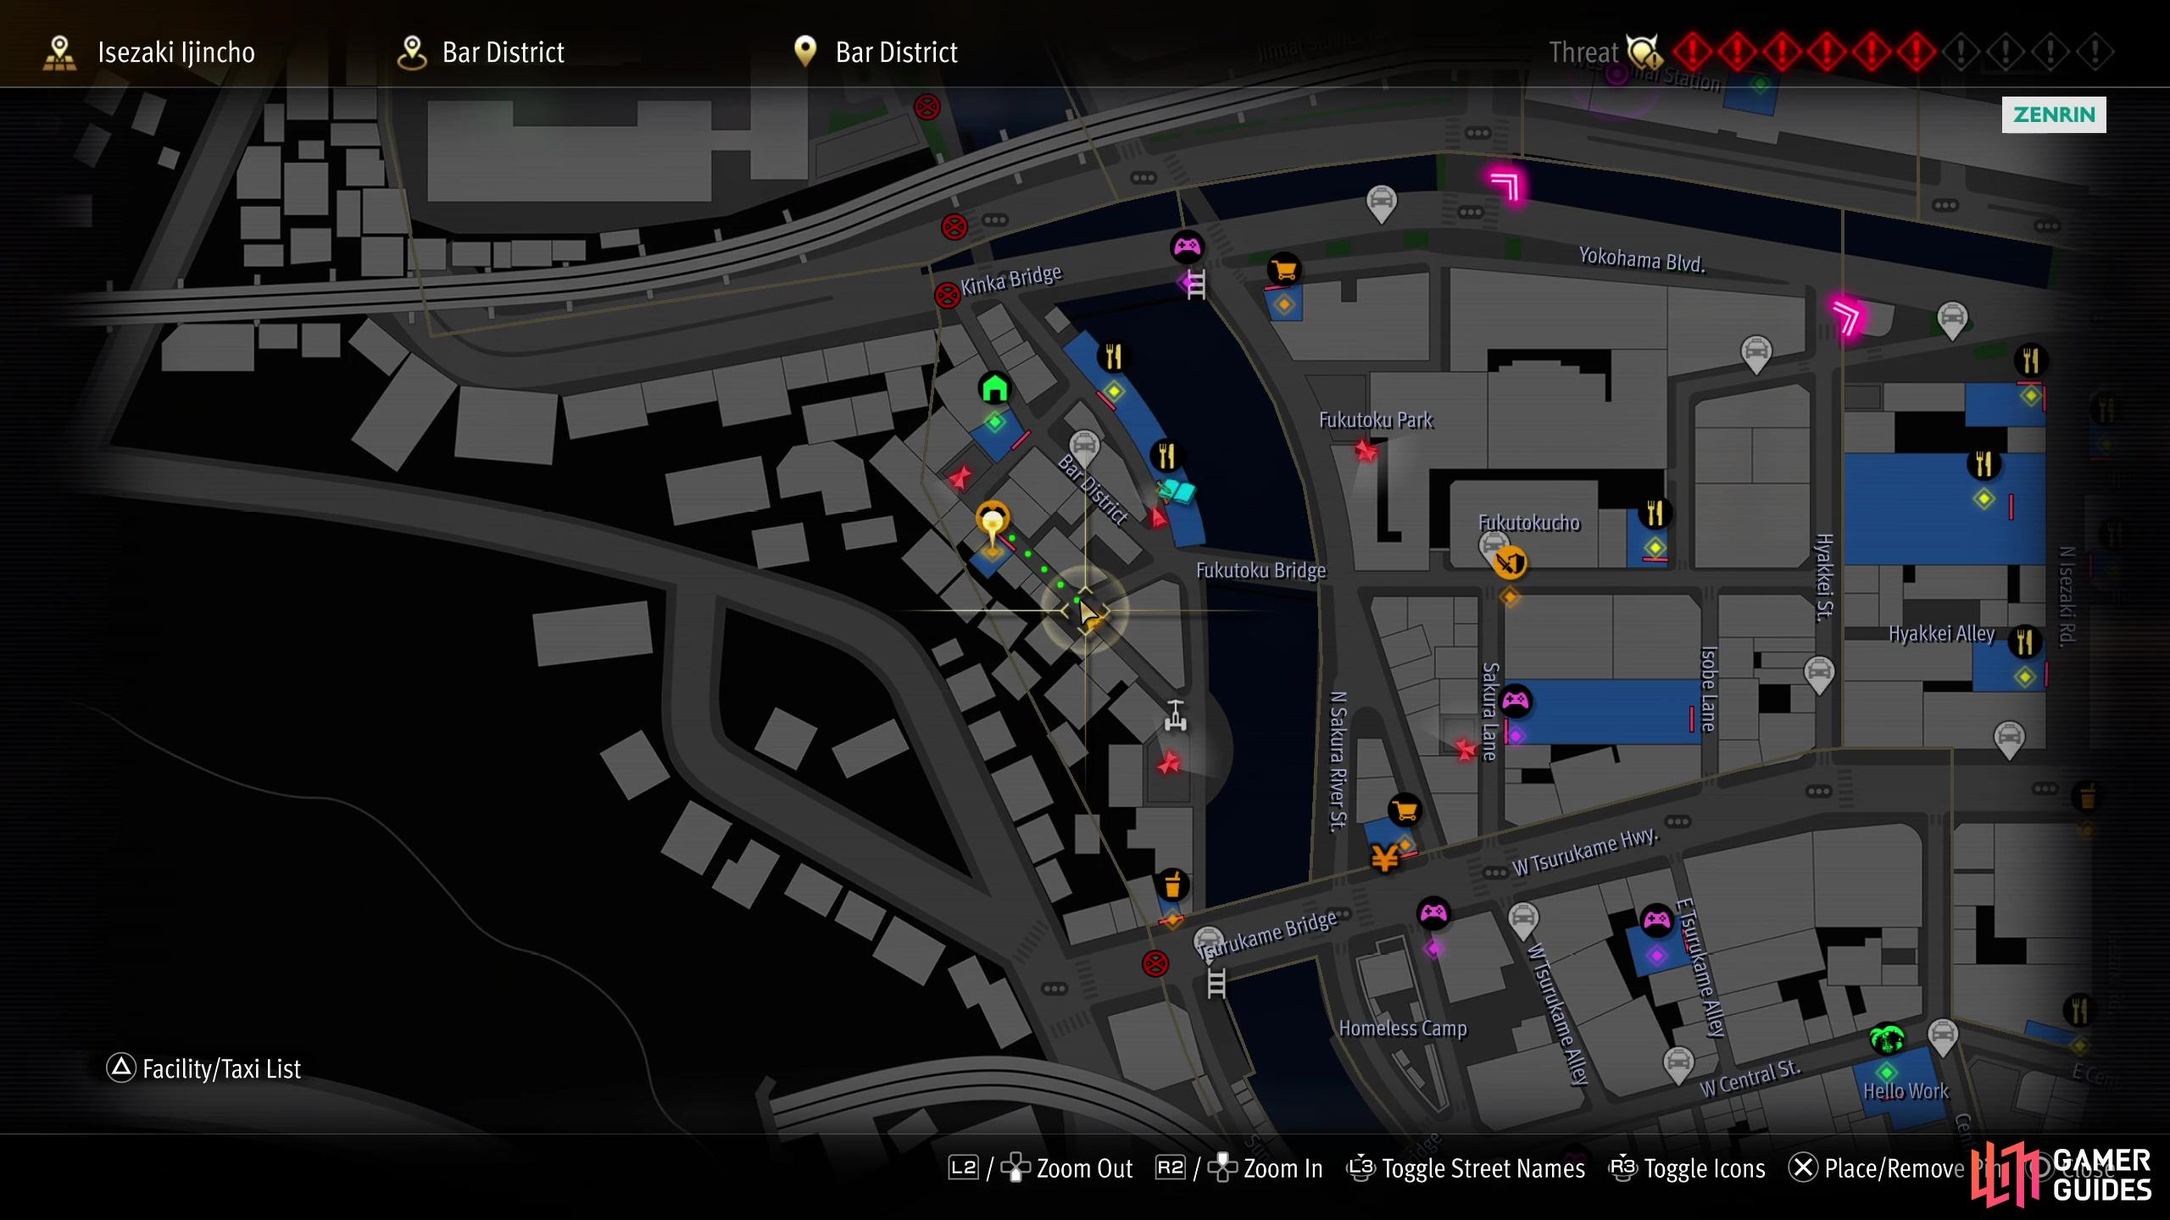Click the W Central St. label

click(1750, 1079)
